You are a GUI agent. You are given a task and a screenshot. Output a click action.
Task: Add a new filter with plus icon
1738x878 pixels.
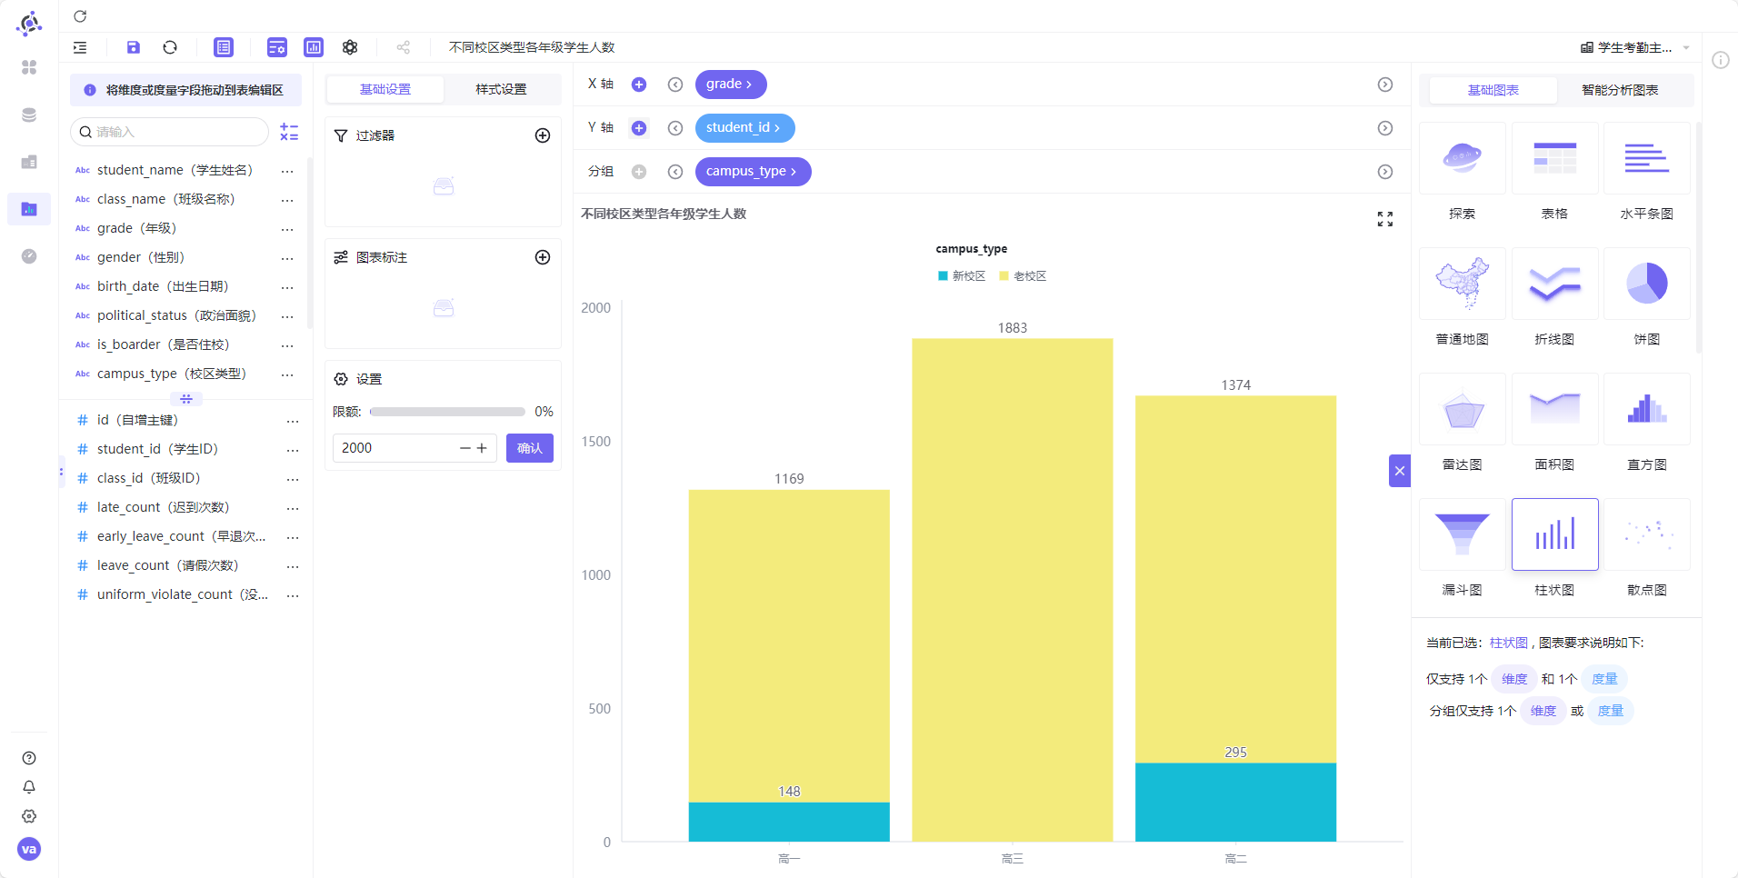[543, 135]
